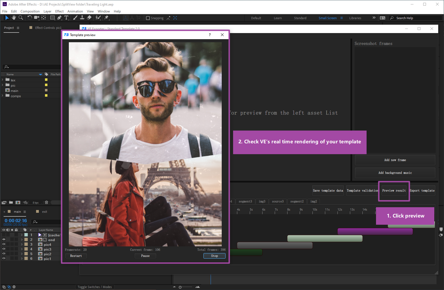
Task: Adjust the timeline zoom slider at bottom
Action: tap(185, 287)
